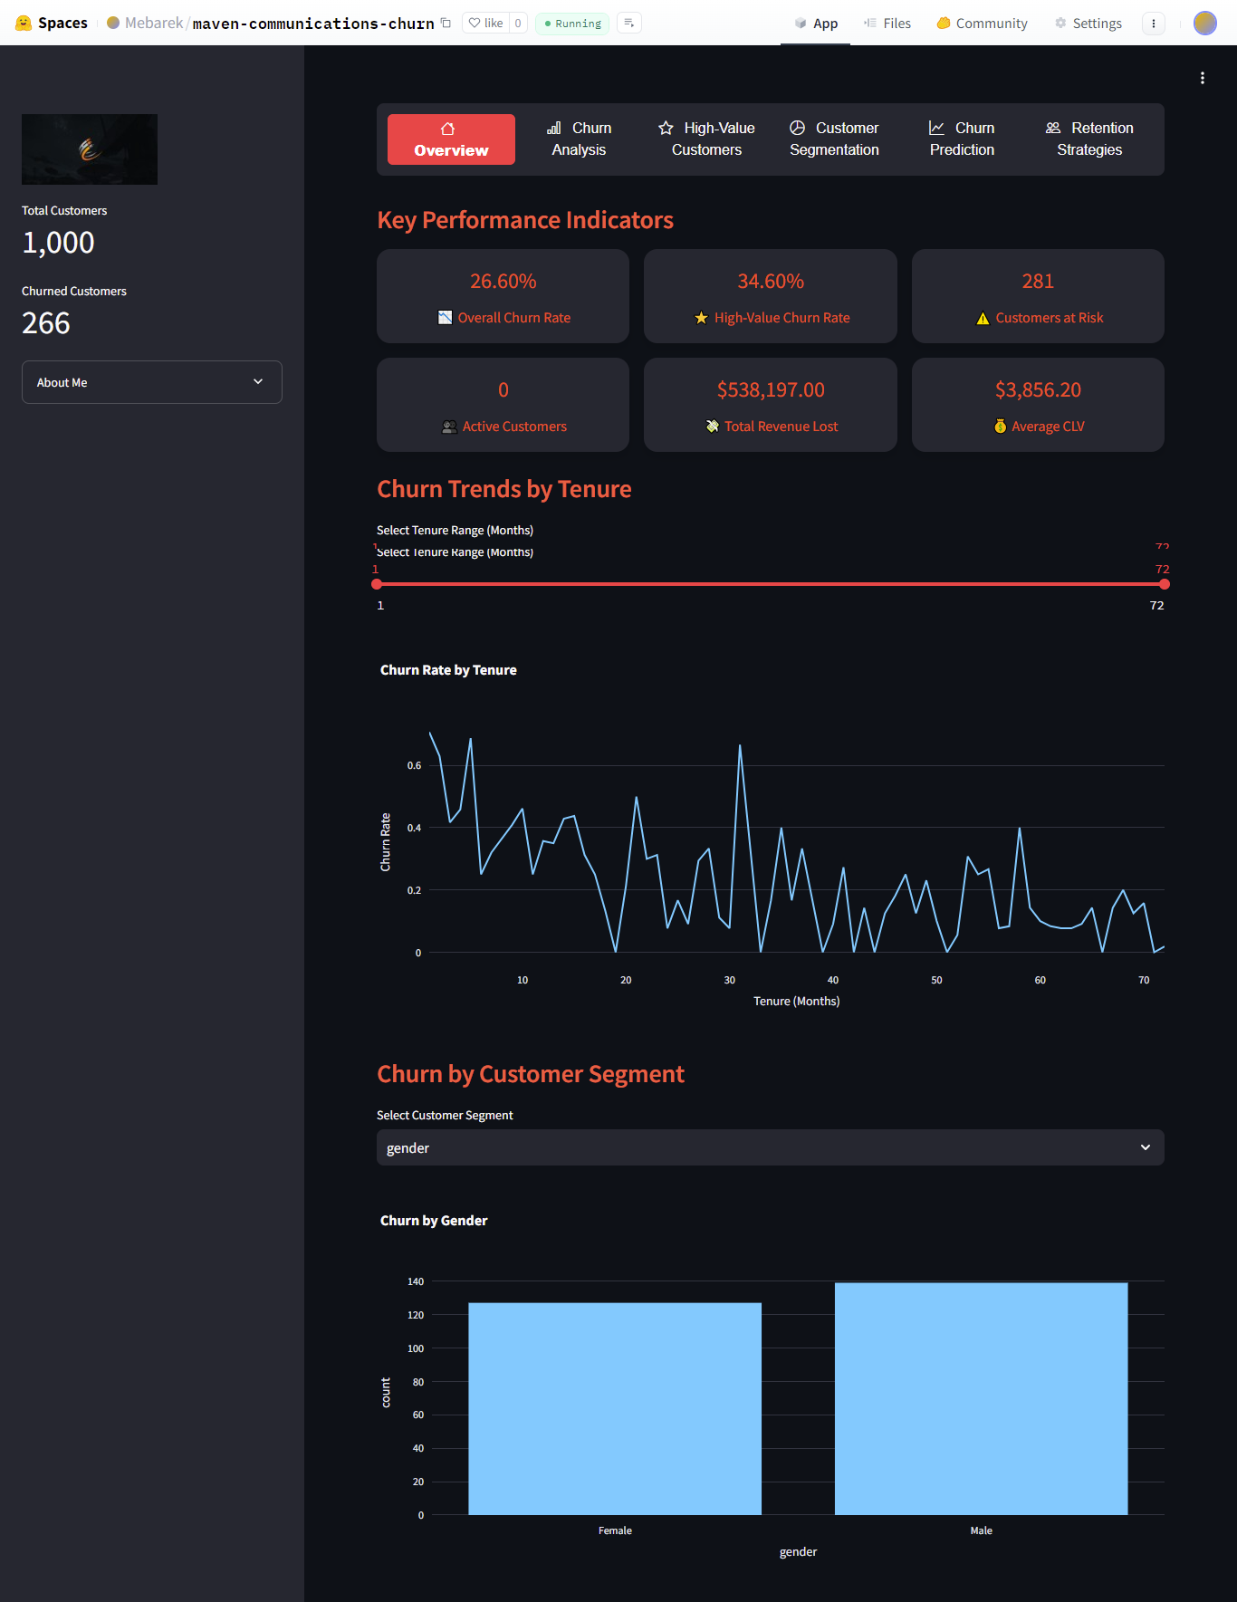Click the pie chart icon on Customer Segmentation
Screen dimensions: 1237x1602
point(797,128)
